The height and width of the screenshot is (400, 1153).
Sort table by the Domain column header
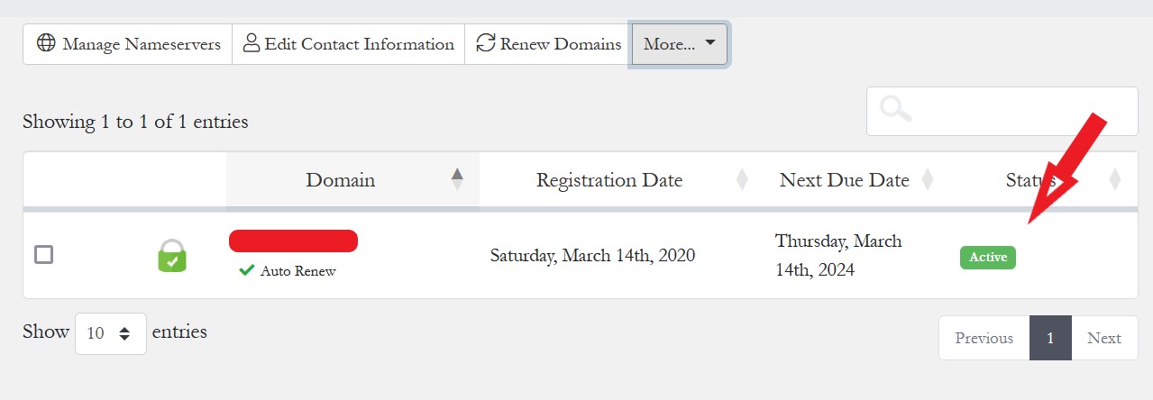pyautogui.click(x=341, y=180)
